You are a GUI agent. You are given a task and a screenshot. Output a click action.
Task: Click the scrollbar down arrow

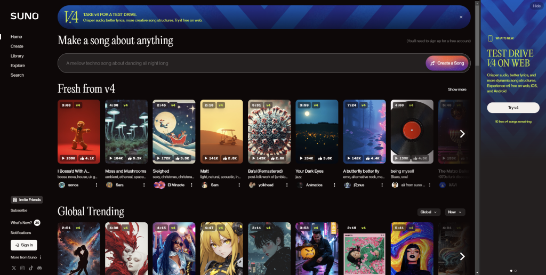coord(477,272)
